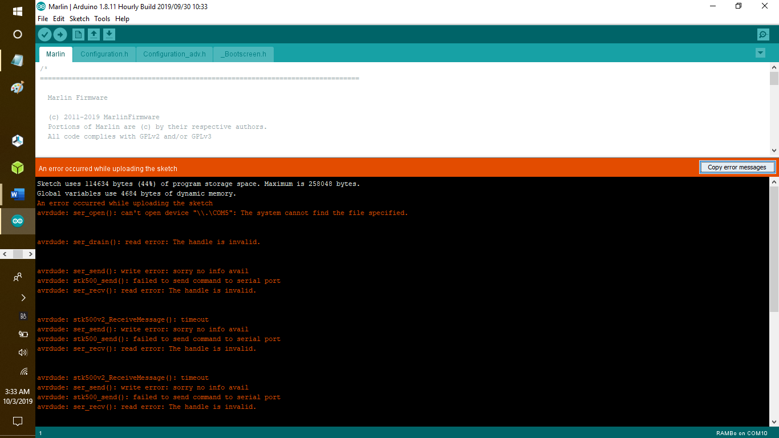This screenshot has width=779, height=438.
Task: Click the editor scrollbar down arrow
Action: point(774,151)
